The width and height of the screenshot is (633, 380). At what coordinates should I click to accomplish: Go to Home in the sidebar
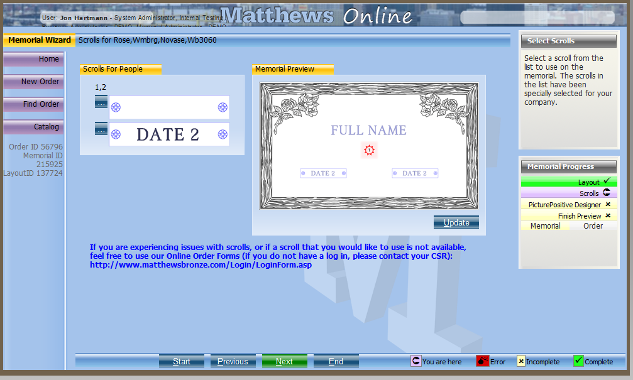tap(33, 59)
